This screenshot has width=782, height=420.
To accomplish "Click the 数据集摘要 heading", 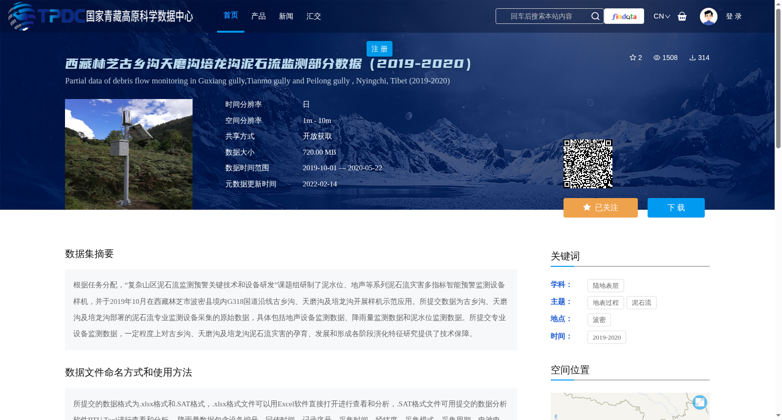I will pyautogui.click(x=89, y=254).
